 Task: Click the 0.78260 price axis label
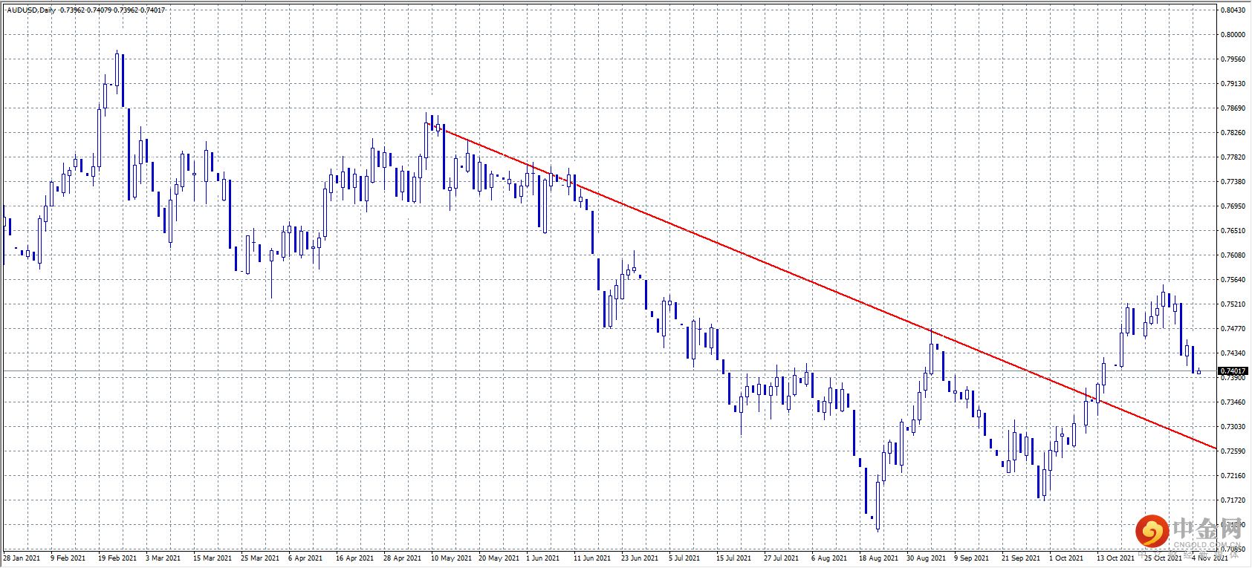pyautogui.click(x=1233, y=133)
